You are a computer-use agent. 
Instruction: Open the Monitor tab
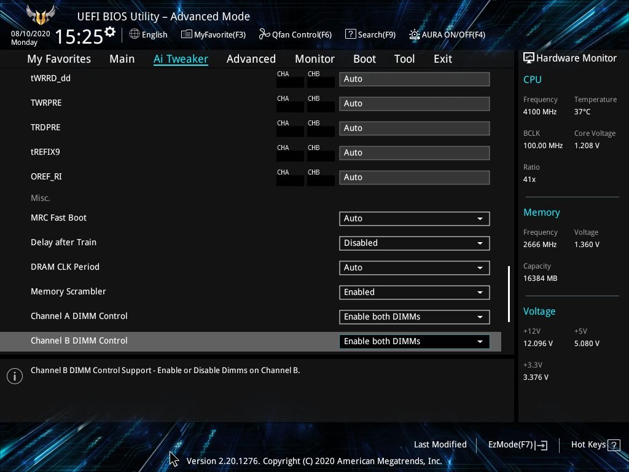315,59
